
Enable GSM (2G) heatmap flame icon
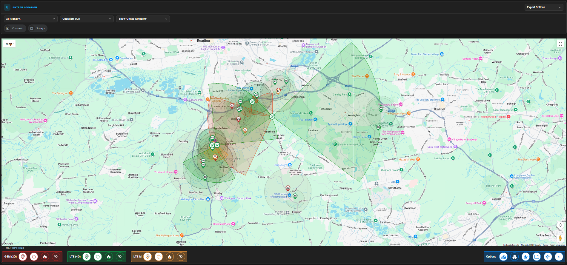click(x=45, y=257)
